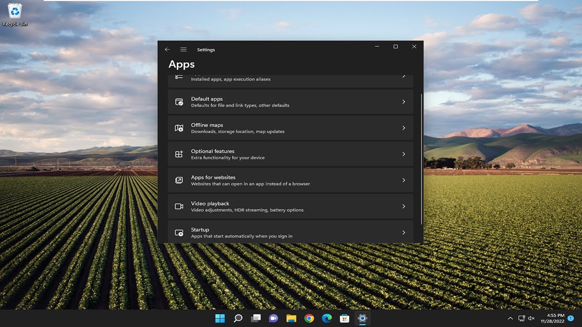This screenshot has height=327, width=582.
Task: Click the Settings window scrollbar
Action: pyautogui.click(x=422, y=159)
